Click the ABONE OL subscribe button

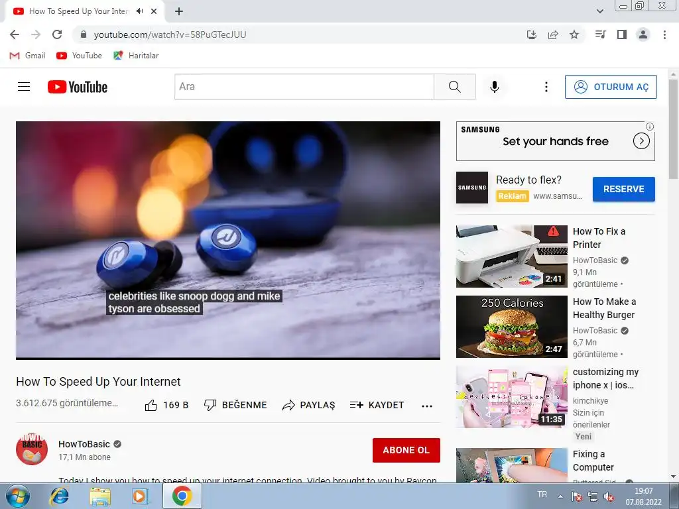[x=406, y=450]
